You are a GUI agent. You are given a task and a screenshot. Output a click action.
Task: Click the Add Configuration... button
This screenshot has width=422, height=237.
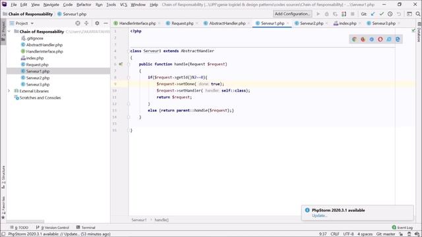tap(293, 14)
